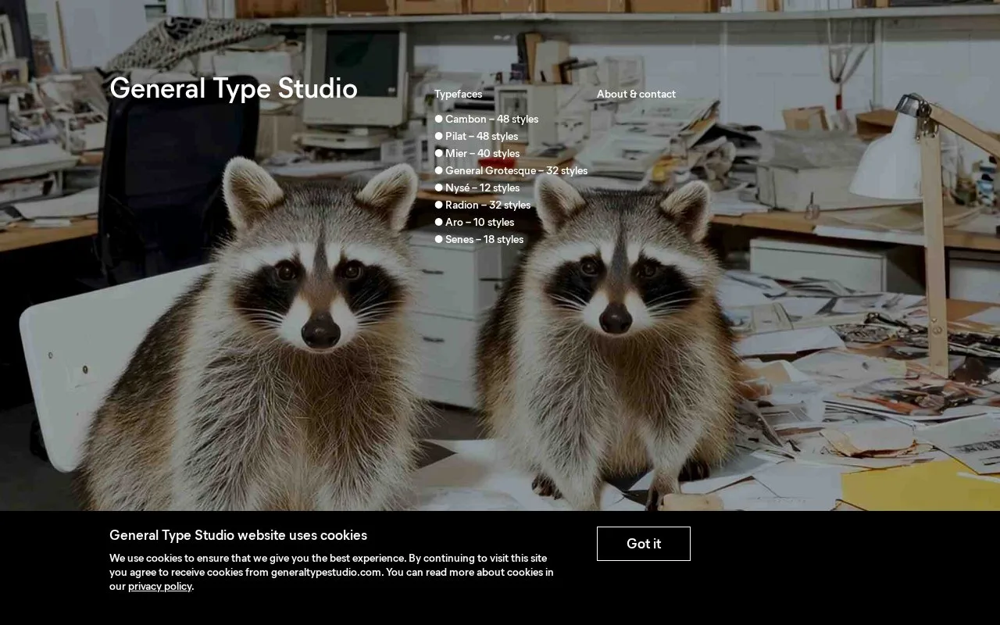Click the white dot beside Radion

click(x=439, y=205)
